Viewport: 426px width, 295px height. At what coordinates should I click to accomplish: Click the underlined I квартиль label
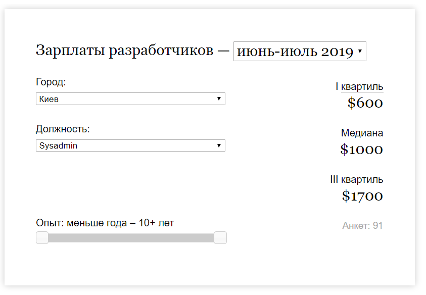[359, 87]
